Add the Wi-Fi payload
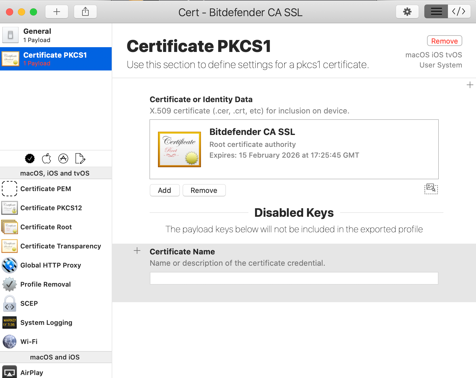 tap(56, 342)
